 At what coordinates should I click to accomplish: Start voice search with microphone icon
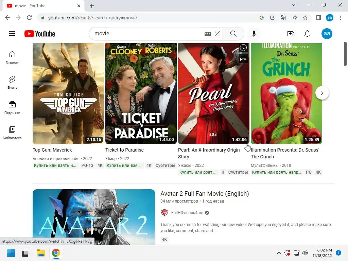click(x=254, y=34)
